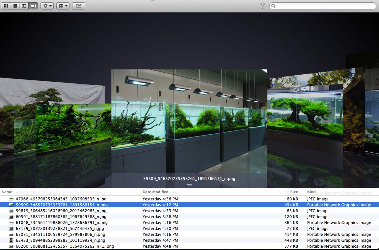Click the 494 KB size cell

[x=291, y=205]
